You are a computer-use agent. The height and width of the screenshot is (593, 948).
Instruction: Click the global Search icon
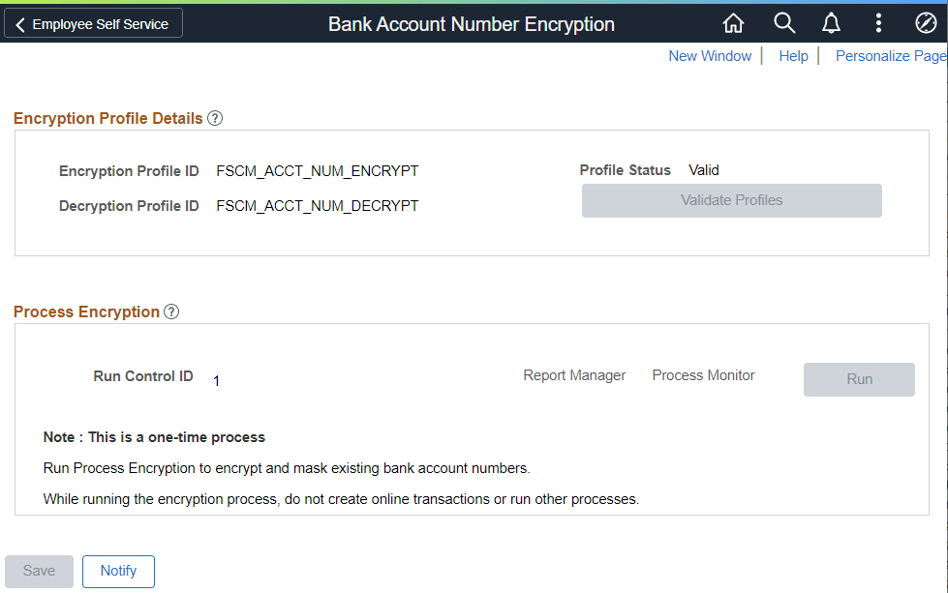(x=783, y=22)
